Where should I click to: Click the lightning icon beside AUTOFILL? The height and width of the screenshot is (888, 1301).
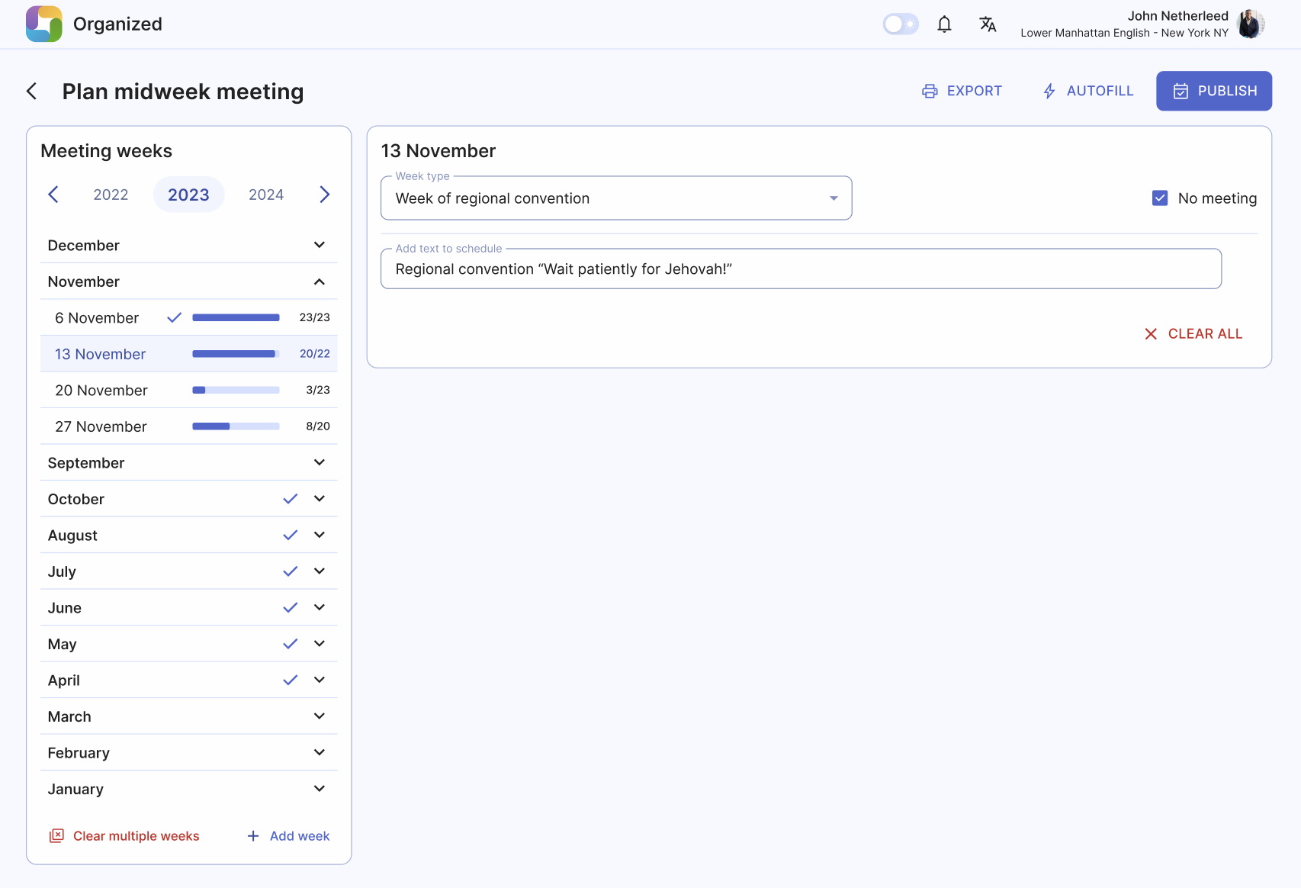coord(1049,91)
